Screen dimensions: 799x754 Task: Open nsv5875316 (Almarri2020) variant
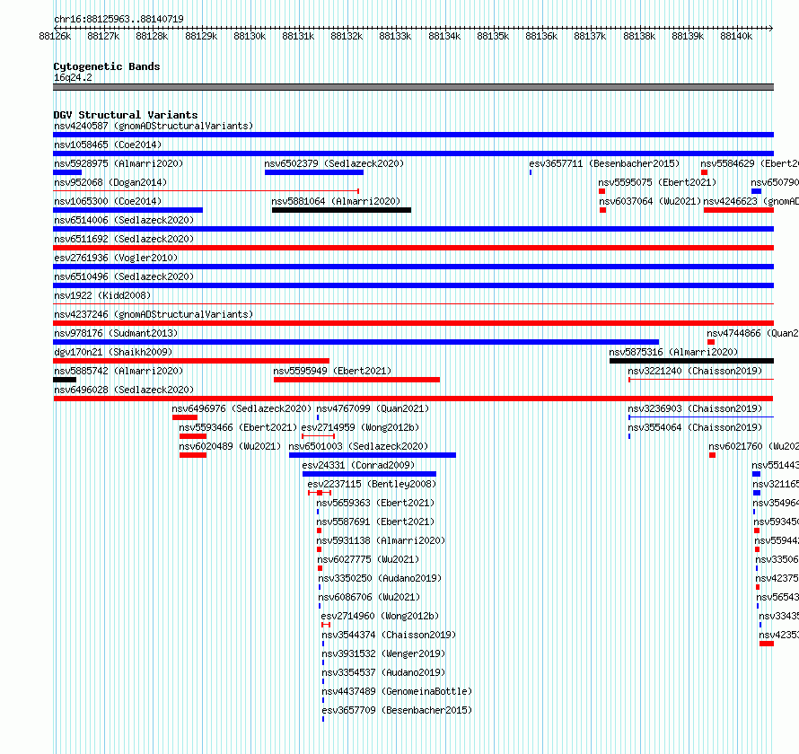(x=673, y=352)
